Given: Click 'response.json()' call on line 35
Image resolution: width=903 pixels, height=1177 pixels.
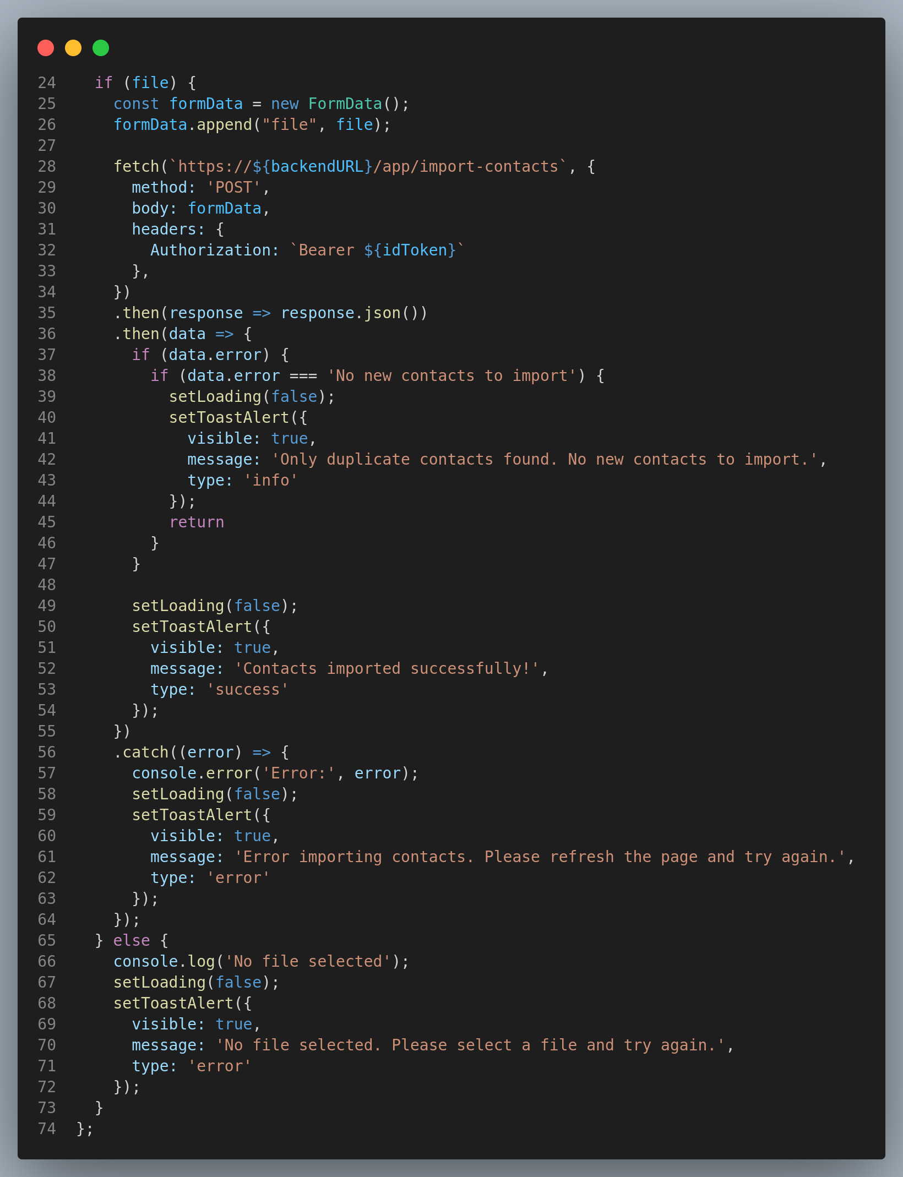Looking at the screenshot, I should [x=354, y=313].
